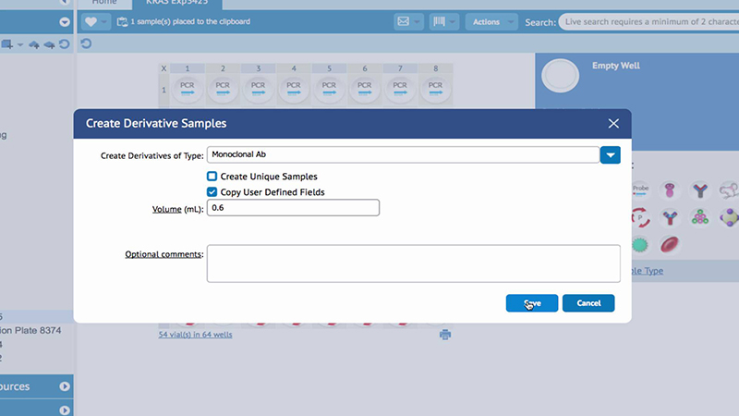
Task: Click the clipboard samples icon
Action: [122, 21]
